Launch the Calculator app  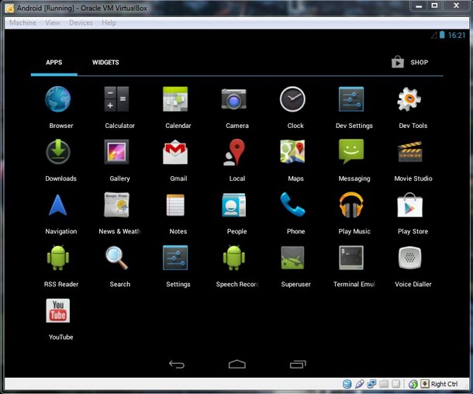pyautogui.click(x=116, y=99)
